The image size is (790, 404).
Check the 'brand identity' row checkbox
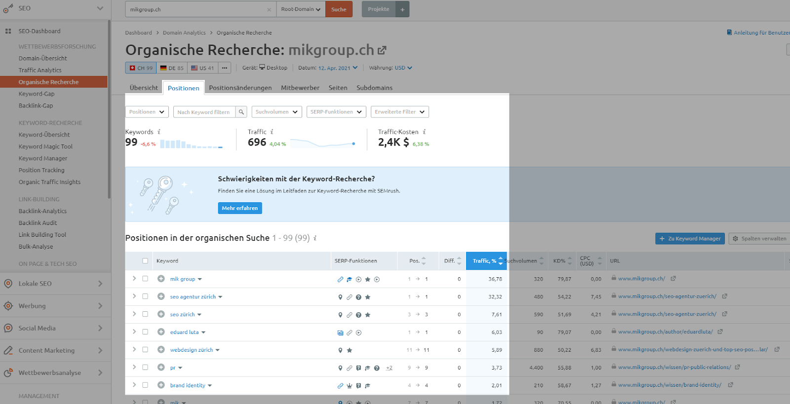pos(145,385)
